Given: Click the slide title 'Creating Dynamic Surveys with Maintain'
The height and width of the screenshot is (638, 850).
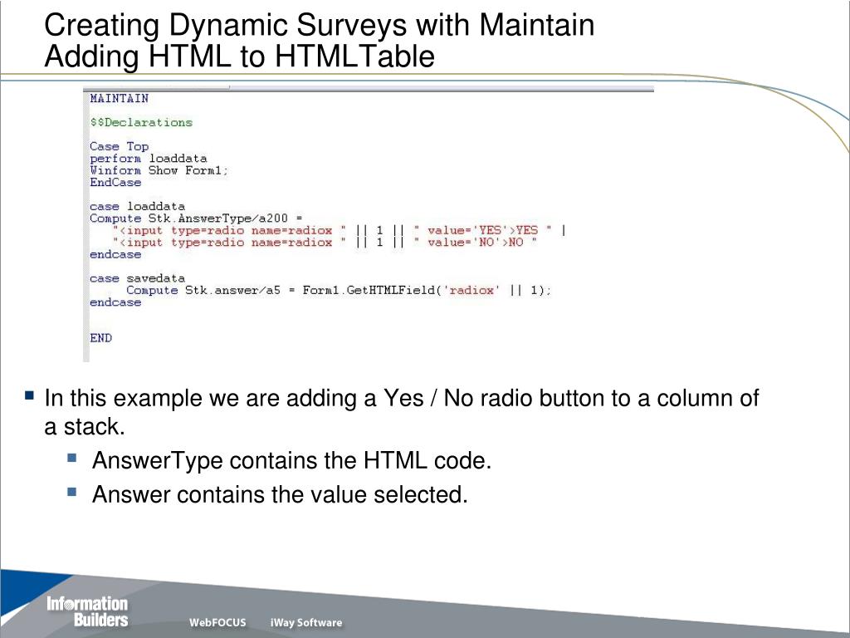Looking at the screenshot, I should tap(320, 25).
